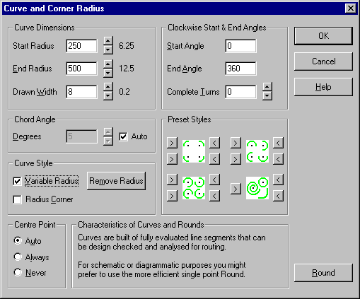The height and width of the screenshot is (299, 360).
Task: Click upper right-pointing arrow left of rotated arcs preset
Action: [x=236, y=143]
